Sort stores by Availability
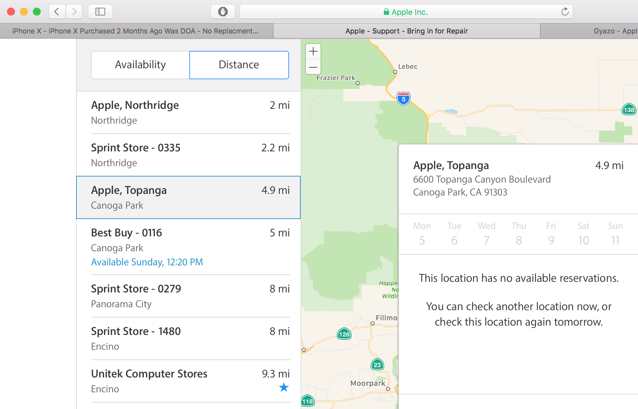This screenshot has height=409, width=638. (140, 65)
